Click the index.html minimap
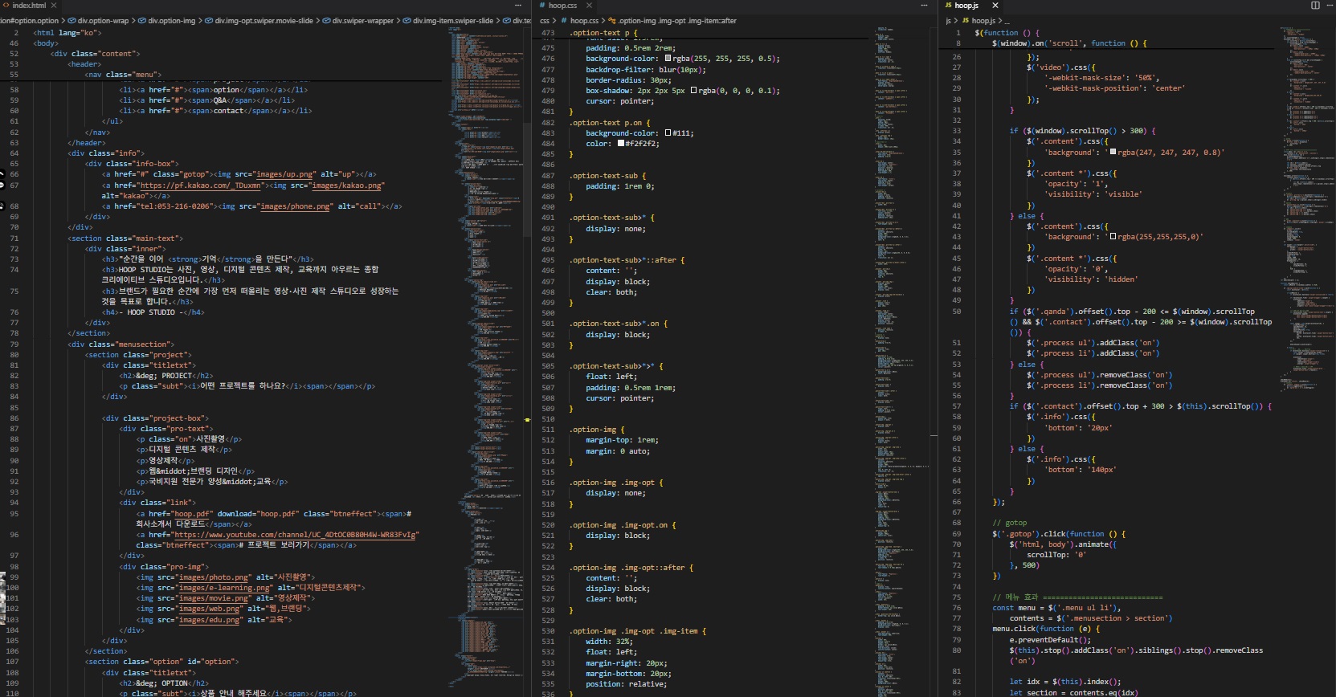 click(x=484, y=241)
